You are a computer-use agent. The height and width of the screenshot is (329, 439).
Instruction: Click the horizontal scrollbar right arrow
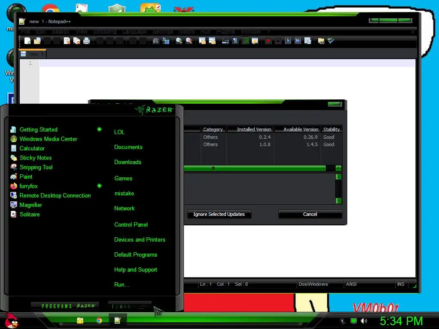338,168
